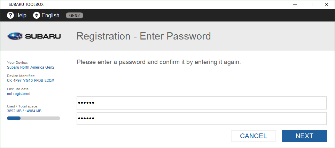Viewport: 335px width, 148px height.
Task: Click the Help question mark icon
Action: pyautogui.click(x=10, y=15)
